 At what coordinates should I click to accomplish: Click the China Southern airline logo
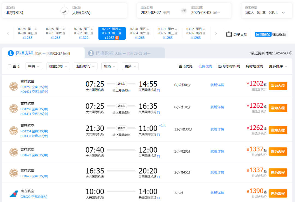14,194
